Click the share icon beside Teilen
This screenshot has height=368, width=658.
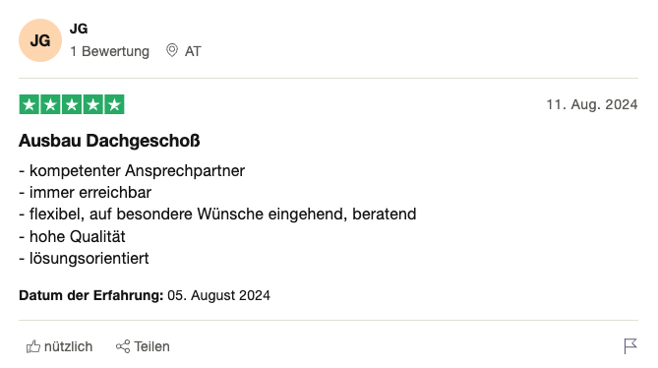pos(123,346)
